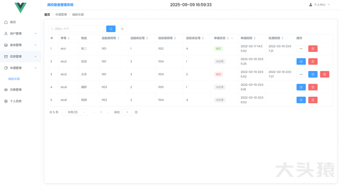Open the 10条/页 page size dropdown
This screenshot has height=186, width=340.
(75, 112)
